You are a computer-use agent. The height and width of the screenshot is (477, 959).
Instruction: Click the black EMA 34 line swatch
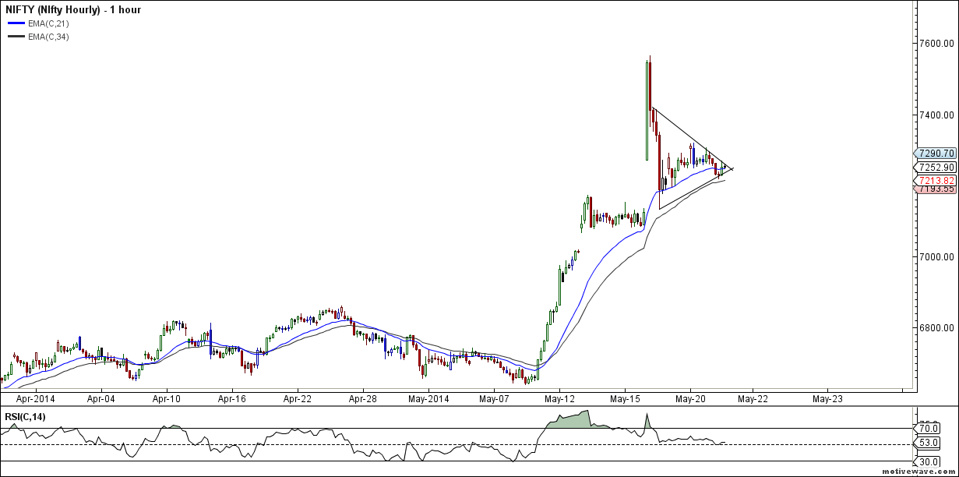16,37
